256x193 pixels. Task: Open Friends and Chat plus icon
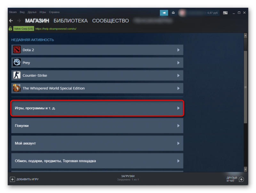point(241,179)
